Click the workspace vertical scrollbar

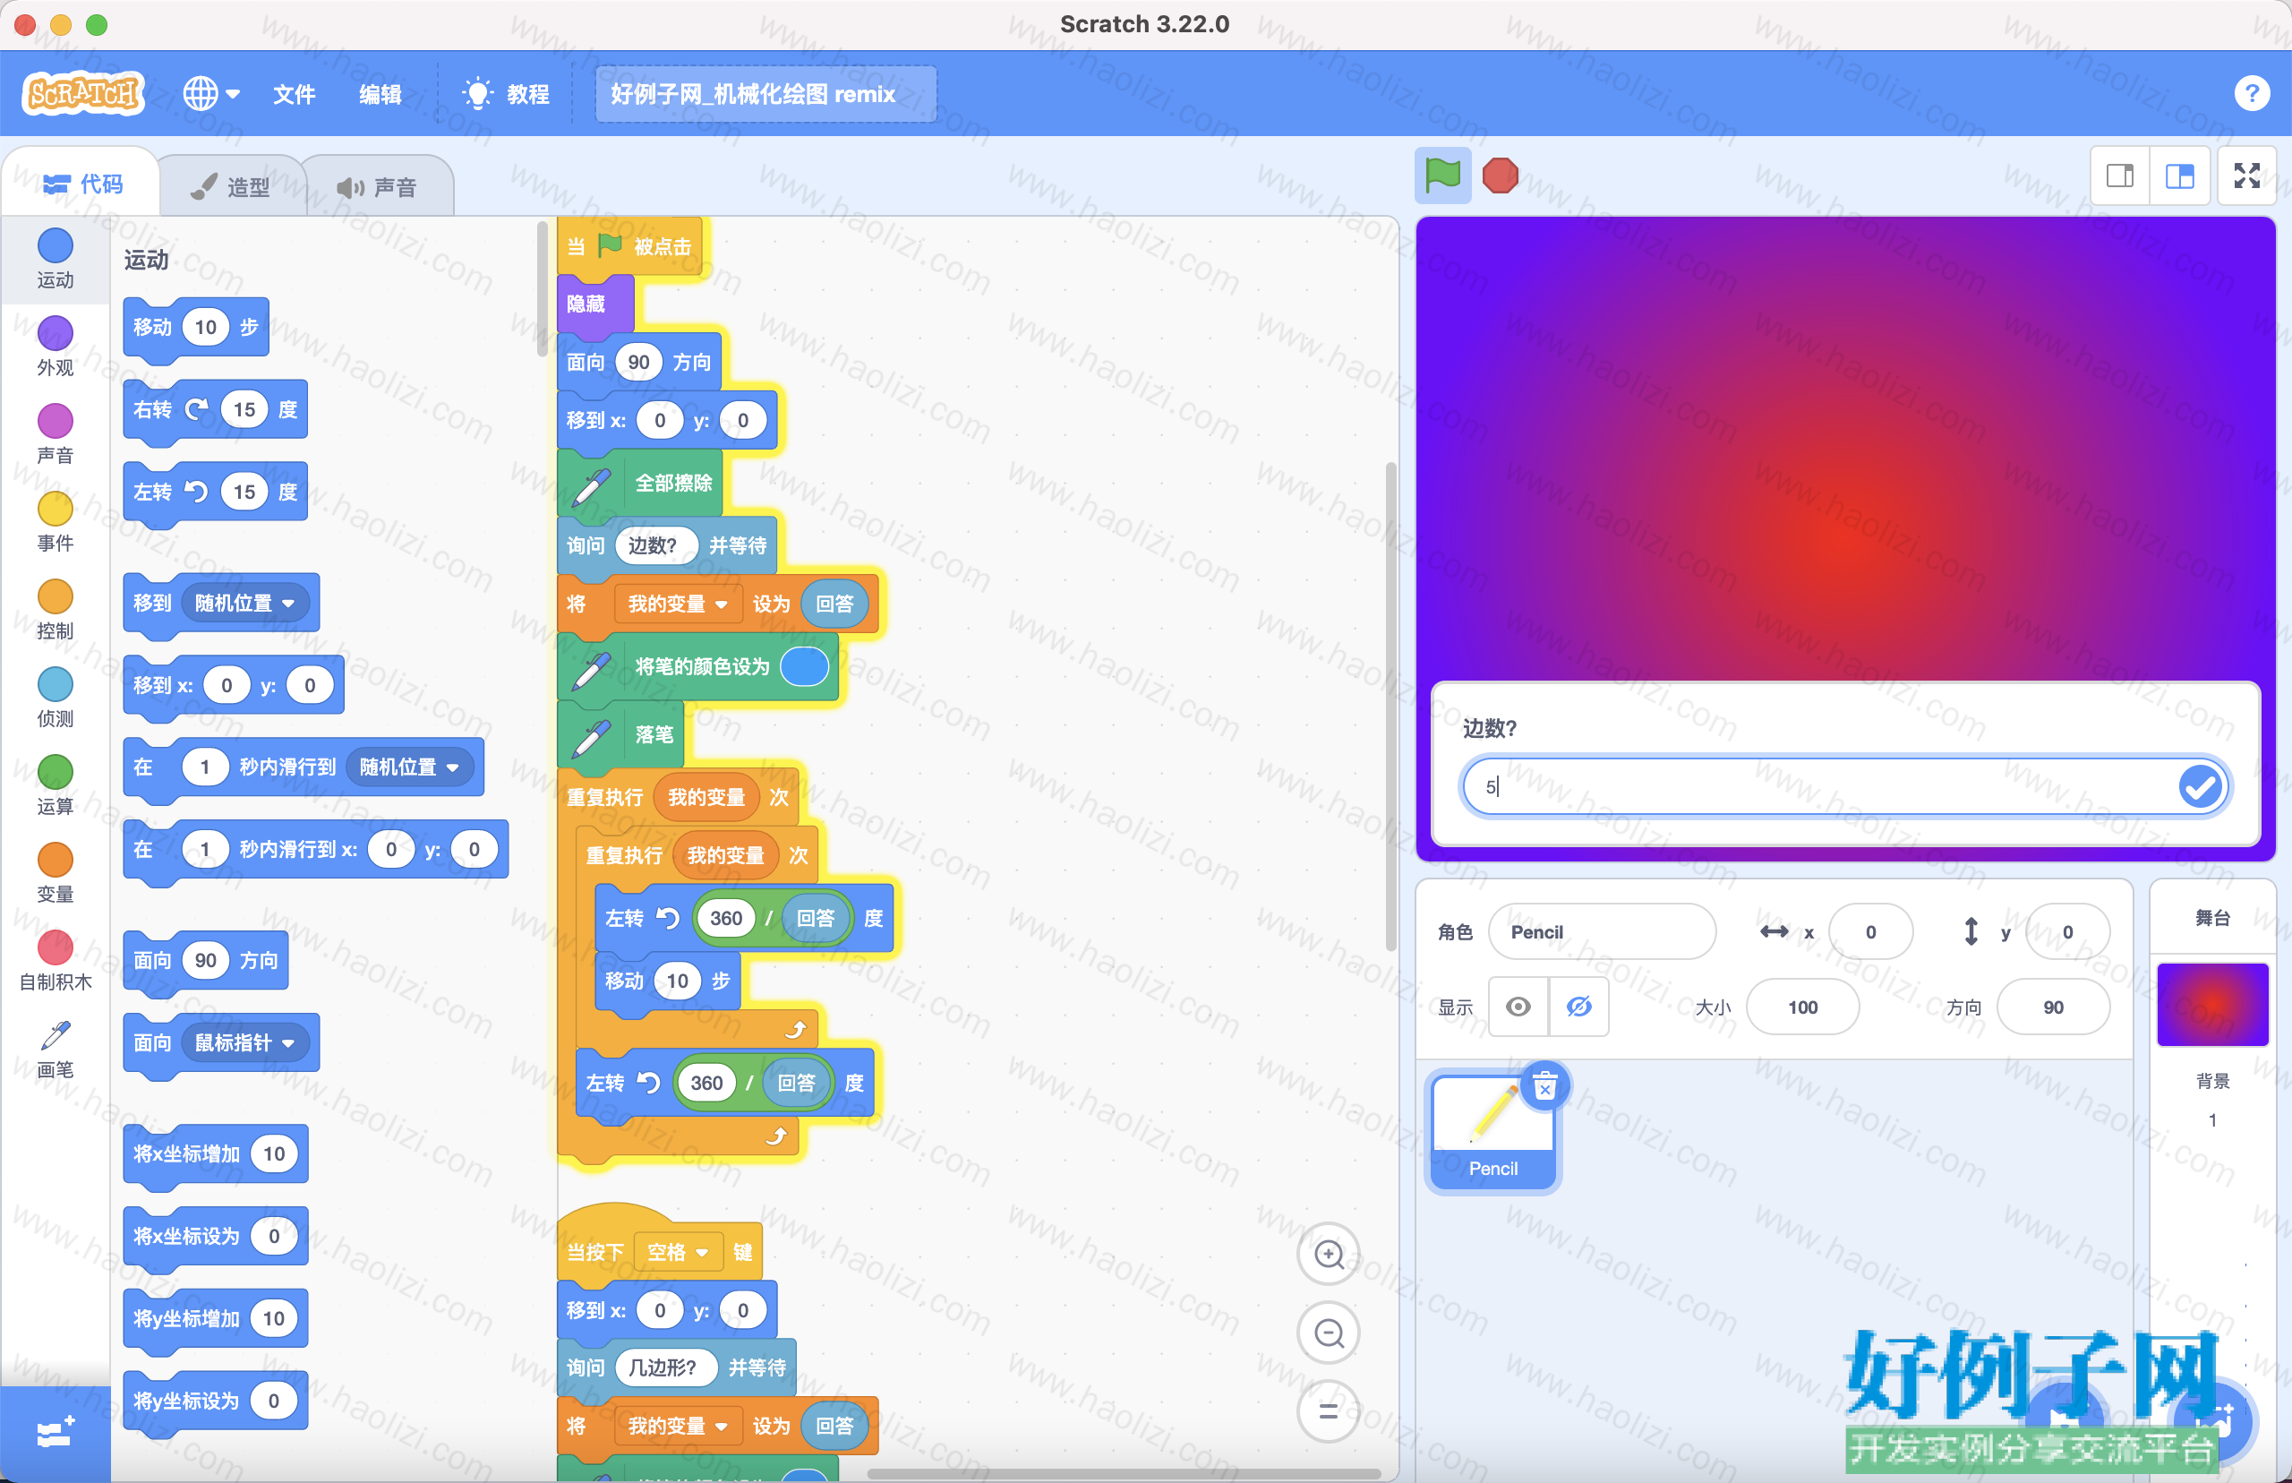(1390, 707)
